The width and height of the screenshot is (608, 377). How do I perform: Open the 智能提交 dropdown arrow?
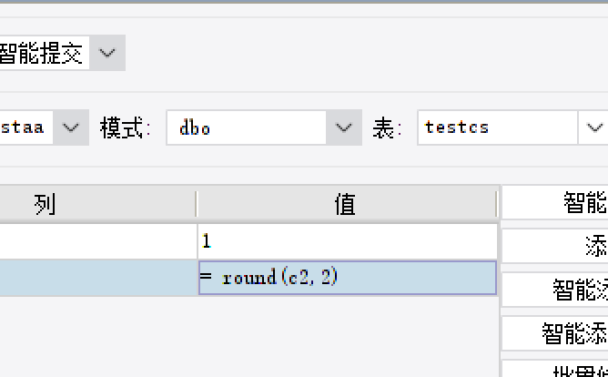click(107, 53)
